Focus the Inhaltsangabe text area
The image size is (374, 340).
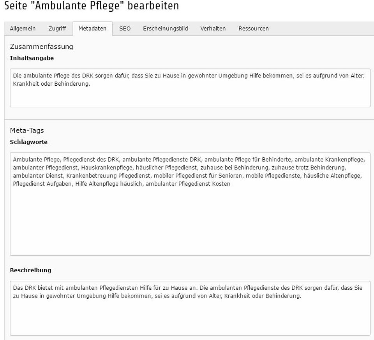(x=190, y=95)
